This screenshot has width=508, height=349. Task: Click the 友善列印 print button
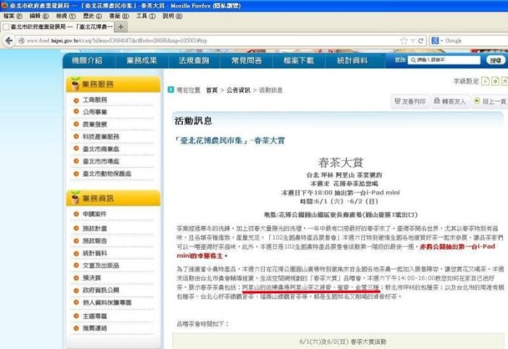(x=410, y=102)
